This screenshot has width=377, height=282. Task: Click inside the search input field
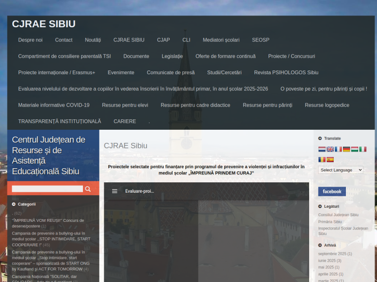tap(47, 189)
